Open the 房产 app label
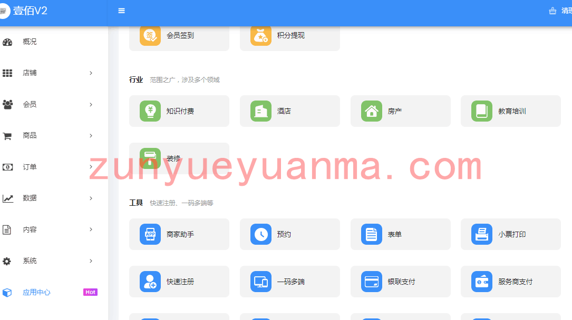This screenshot has height=320, width=572. [395, 111]
